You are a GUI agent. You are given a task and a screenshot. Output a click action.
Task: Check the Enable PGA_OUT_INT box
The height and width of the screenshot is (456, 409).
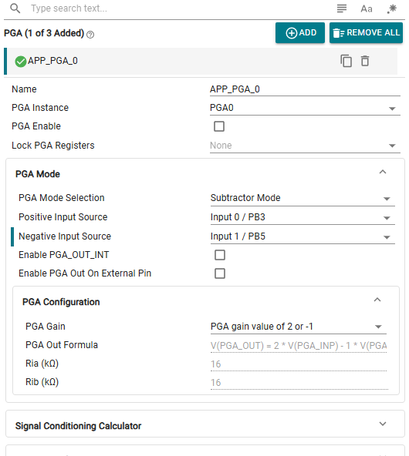tap(220, 255)
